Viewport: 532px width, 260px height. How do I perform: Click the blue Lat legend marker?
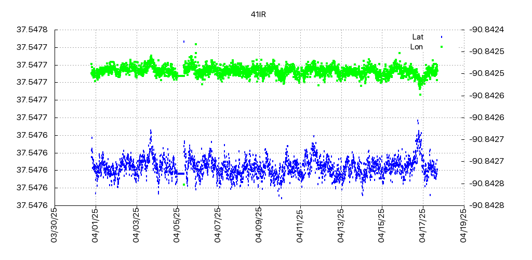tap(442, 37)
